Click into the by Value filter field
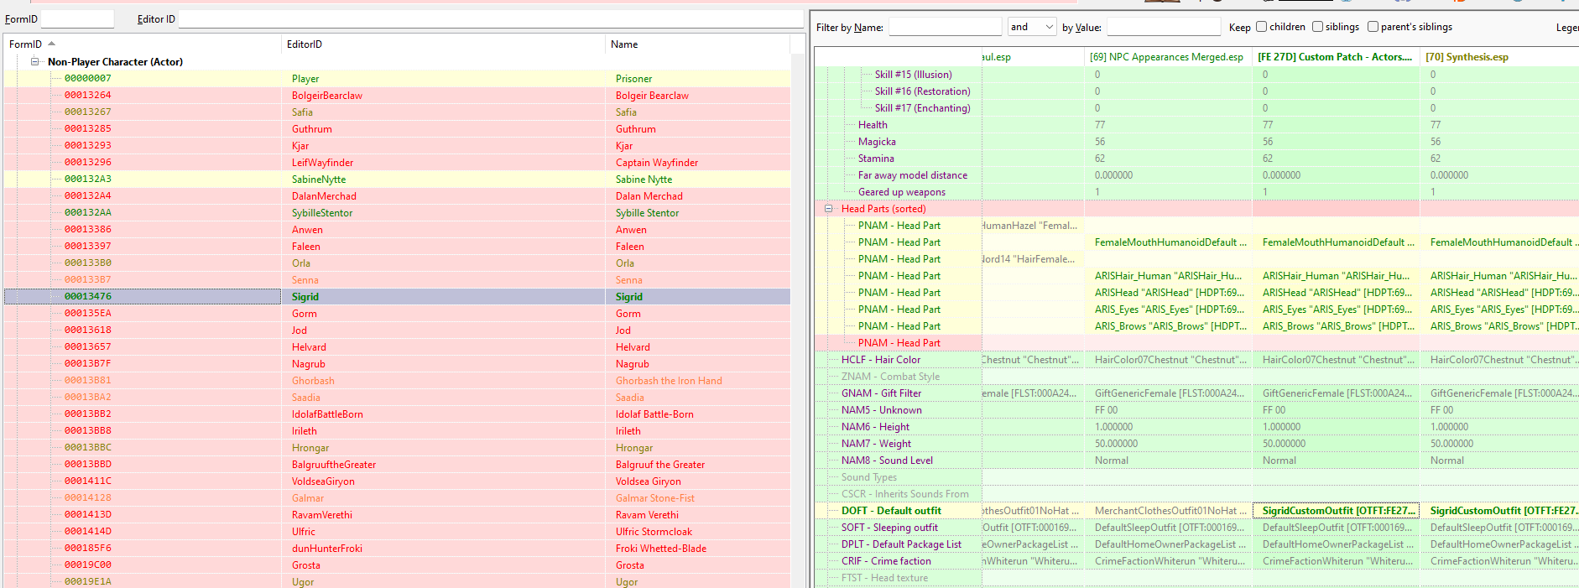 (x=1163, y=27)
